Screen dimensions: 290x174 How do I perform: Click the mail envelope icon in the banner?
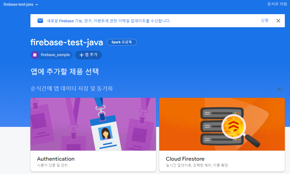[40, 21]
